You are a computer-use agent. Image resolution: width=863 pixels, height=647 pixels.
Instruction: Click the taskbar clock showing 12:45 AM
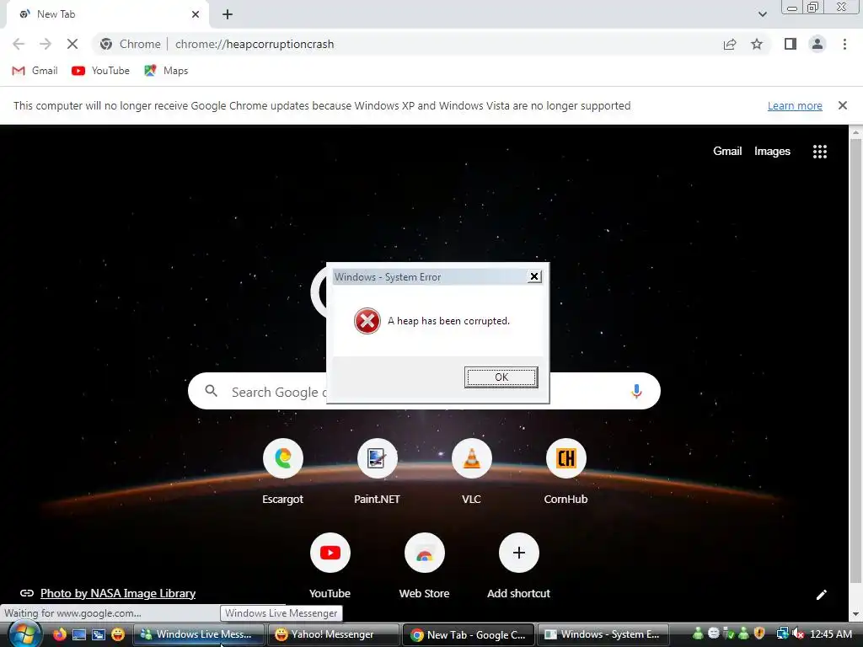(831, 634)
